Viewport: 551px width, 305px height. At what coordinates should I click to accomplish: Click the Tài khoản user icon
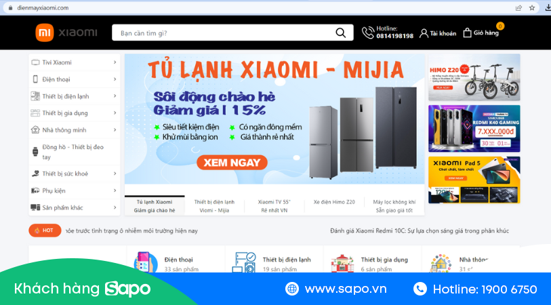[424, 33]
